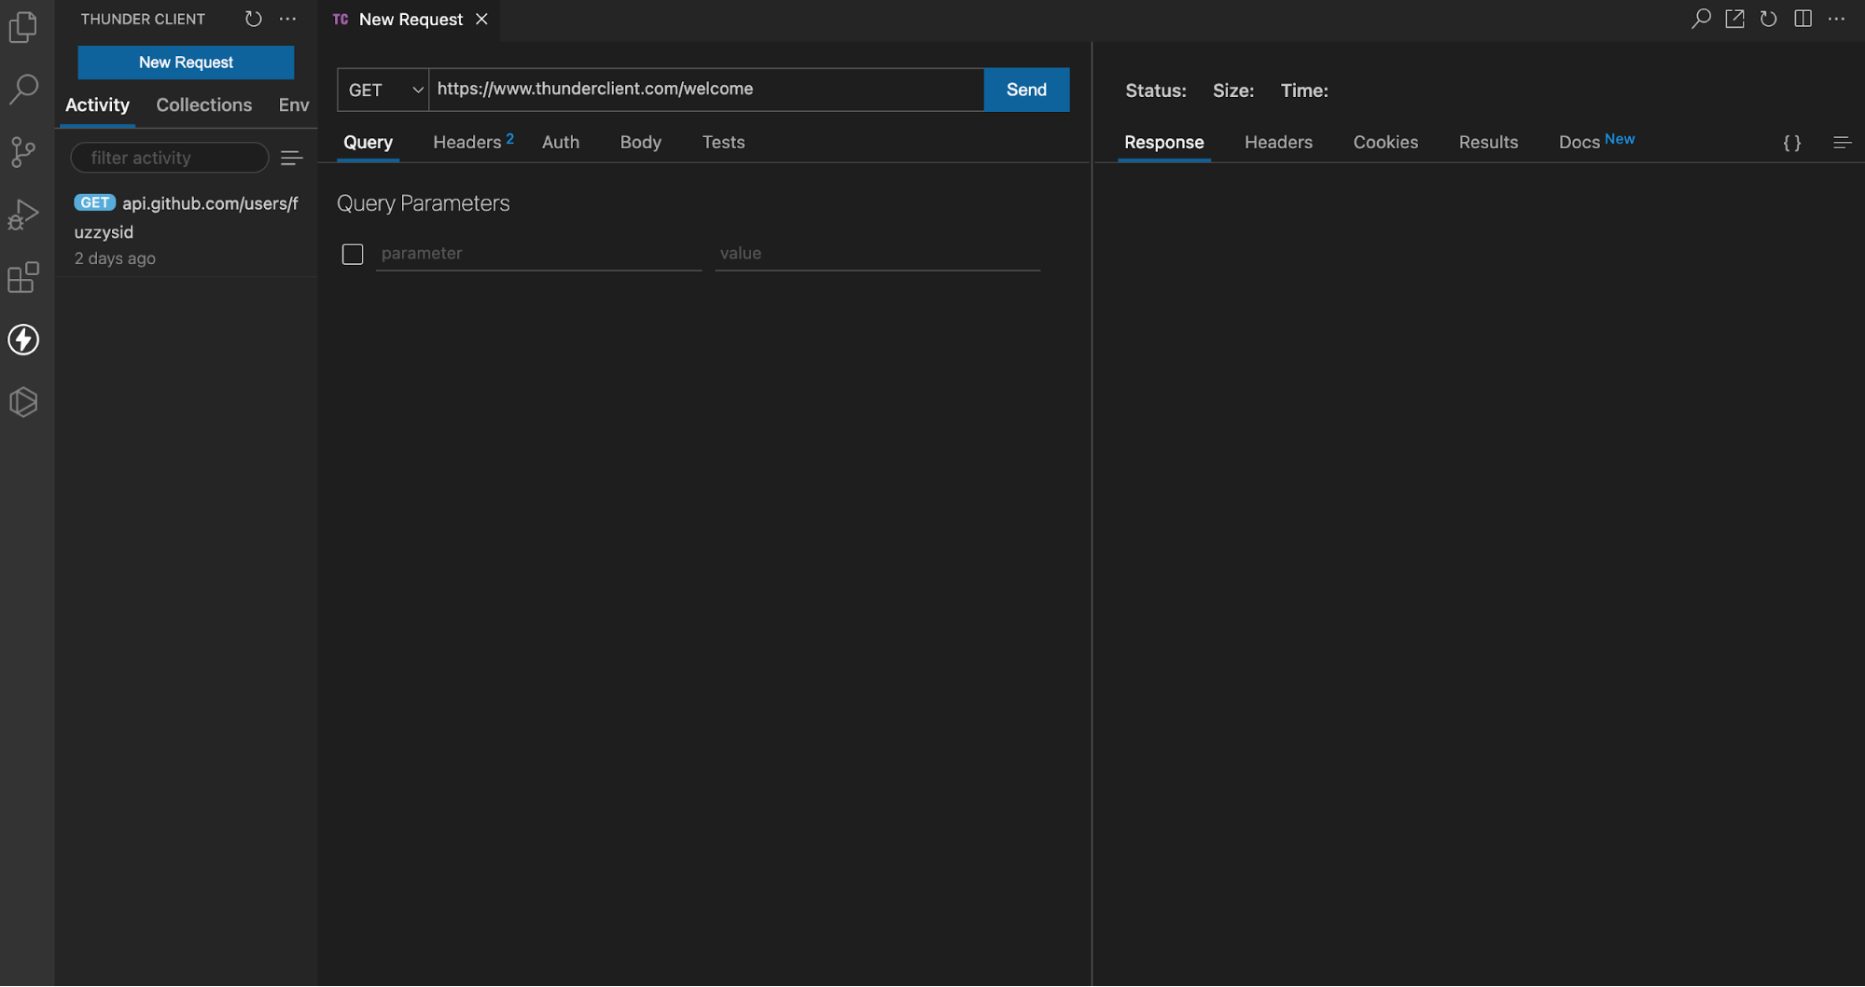Viewport: 1865px width, 987px height.
Task: Open the Extensions view icon
Action: pyautogui.click(x=22, y=277)
